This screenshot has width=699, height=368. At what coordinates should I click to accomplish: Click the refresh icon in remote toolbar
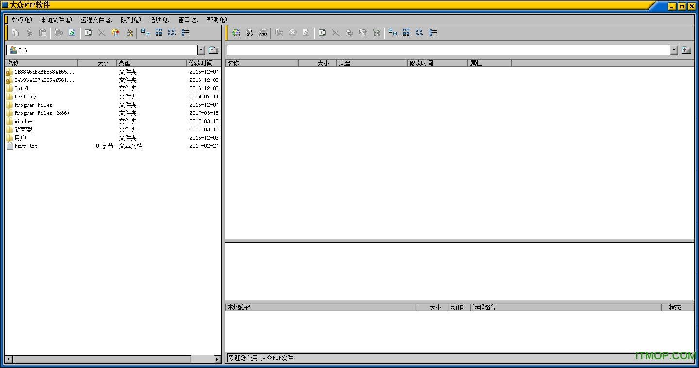point(306,32)
